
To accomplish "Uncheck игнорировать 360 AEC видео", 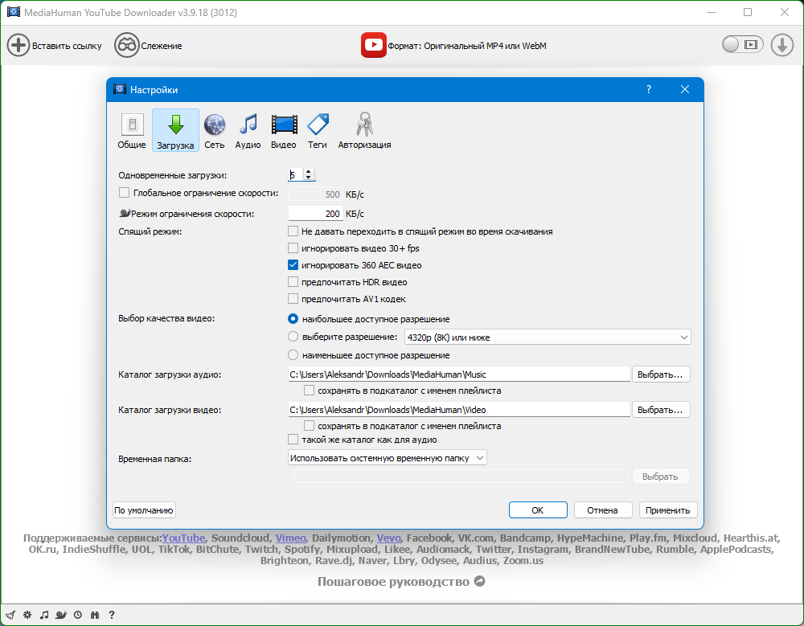I will (x=293, y=265).
